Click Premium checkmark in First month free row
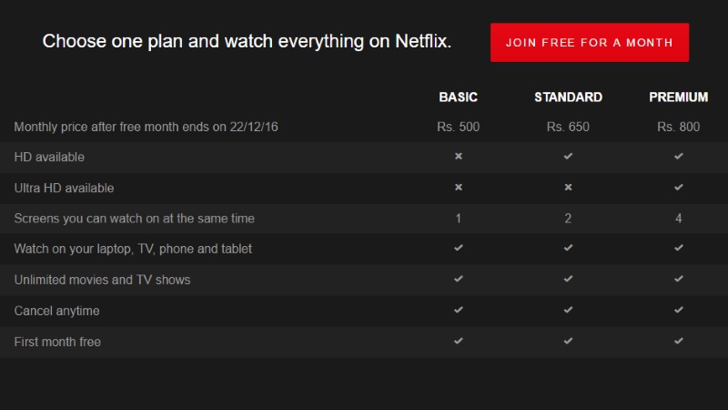Image resolution: width=728 pixels, height=410 pixels. pos(678,341)
